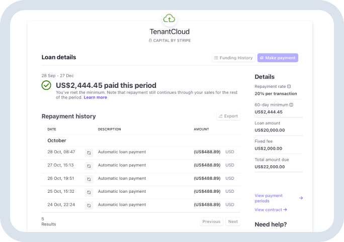Export the repayment history
Screen dimensions: 344x242
click(x=228, y=116)
